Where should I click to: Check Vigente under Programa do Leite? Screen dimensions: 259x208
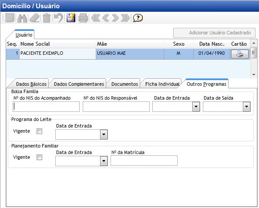click(x=39, y=131)
